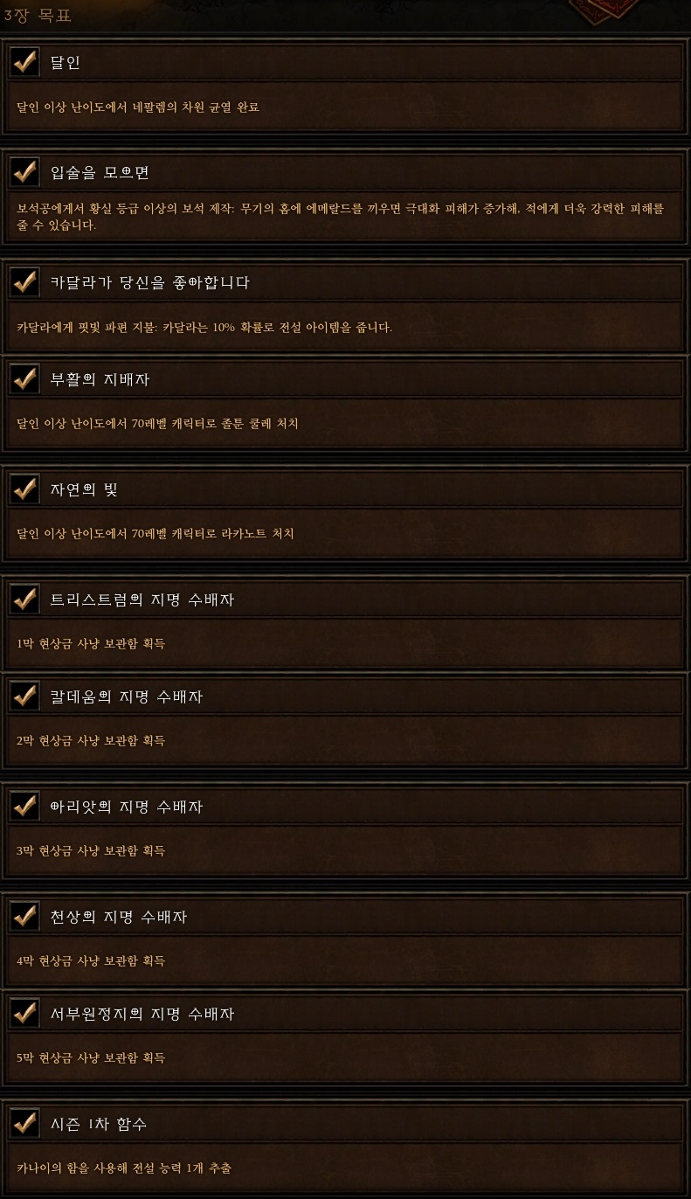
Task: Toggle the 카달라가 당신을 좋아합니다 checkbox
Action: (24, 282)
